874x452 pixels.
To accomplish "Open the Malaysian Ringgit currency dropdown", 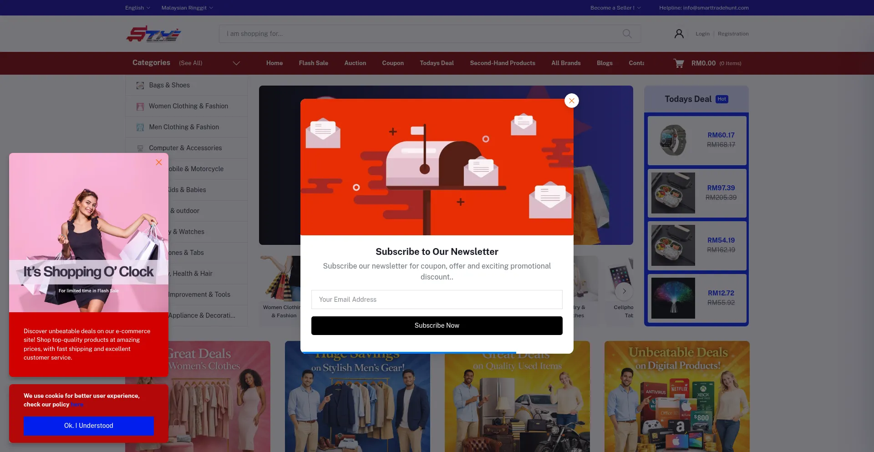I will tap(187, 8).
